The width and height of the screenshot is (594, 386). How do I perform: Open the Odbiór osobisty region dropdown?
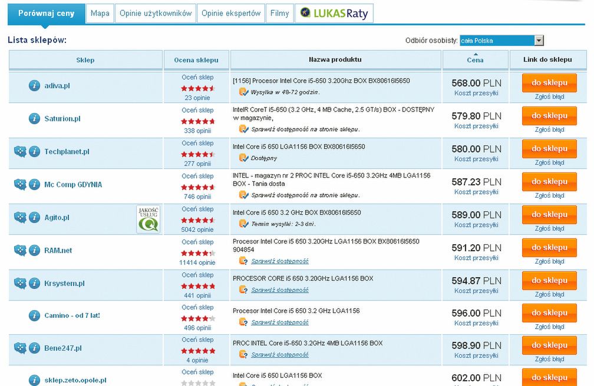click(x=501, y=41)
